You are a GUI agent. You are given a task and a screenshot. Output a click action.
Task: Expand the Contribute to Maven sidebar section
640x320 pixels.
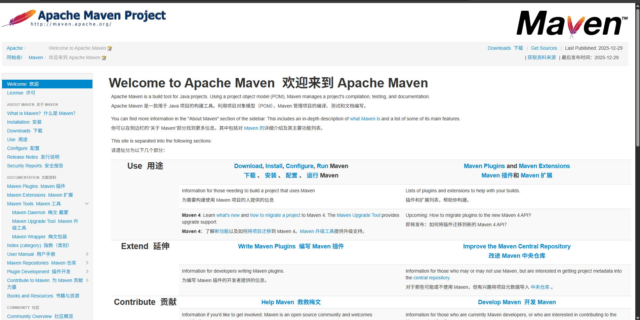pyautogui.click(x=87, y=280)
